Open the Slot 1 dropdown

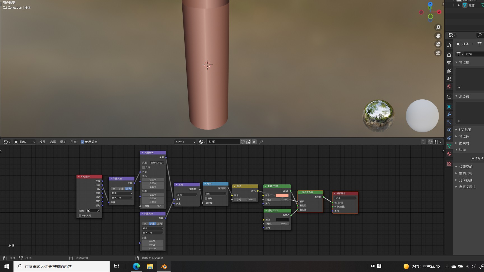(x=185, y=142)
